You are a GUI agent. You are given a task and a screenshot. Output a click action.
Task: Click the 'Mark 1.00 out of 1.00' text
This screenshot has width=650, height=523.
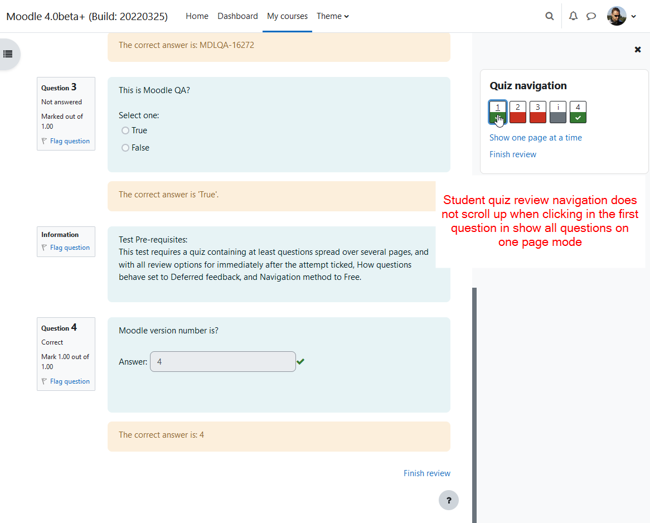pyautogui.click(x=65, y=362)
